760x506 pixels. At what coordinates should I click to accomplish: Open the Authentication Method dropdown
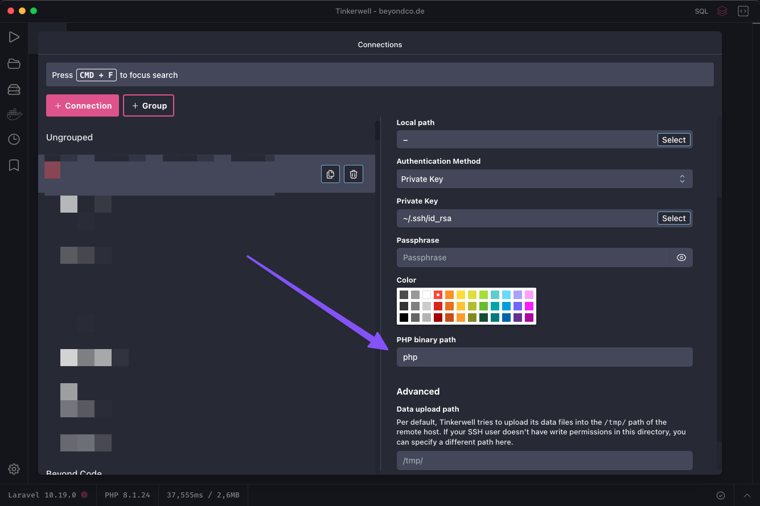pyautogui.click(x=544, y=179)
